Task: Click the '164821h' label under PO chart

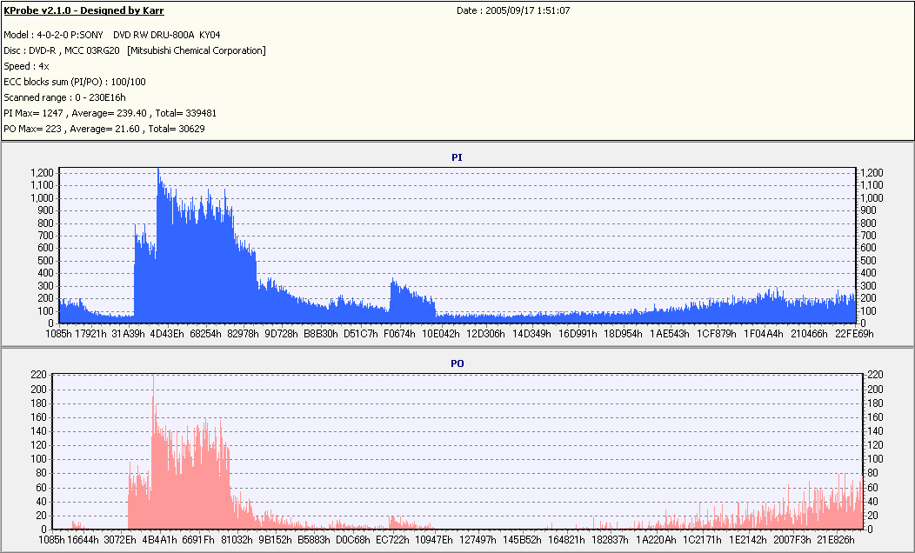Action: pos(566,540)
